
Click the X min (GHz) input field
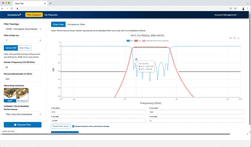click(98, 112)
